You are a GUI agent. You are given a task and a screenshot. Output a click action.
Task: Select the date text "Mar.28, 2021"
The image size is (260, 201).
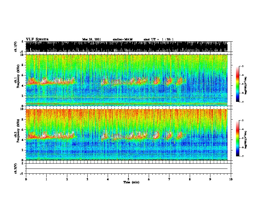point(92,39)
